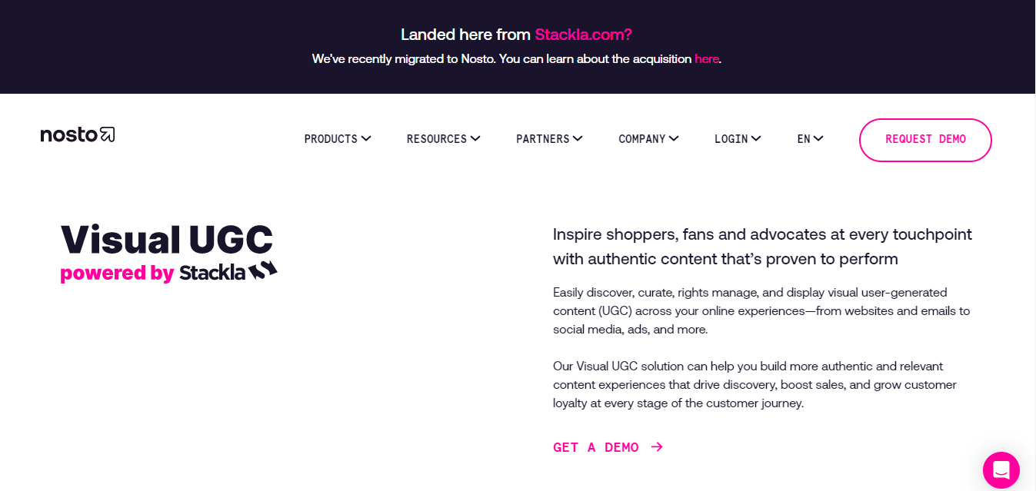The height and width of the screenshot is (491, 1036).
Task: Open the LOGIN menu
Action: click(x=731, y=139)
